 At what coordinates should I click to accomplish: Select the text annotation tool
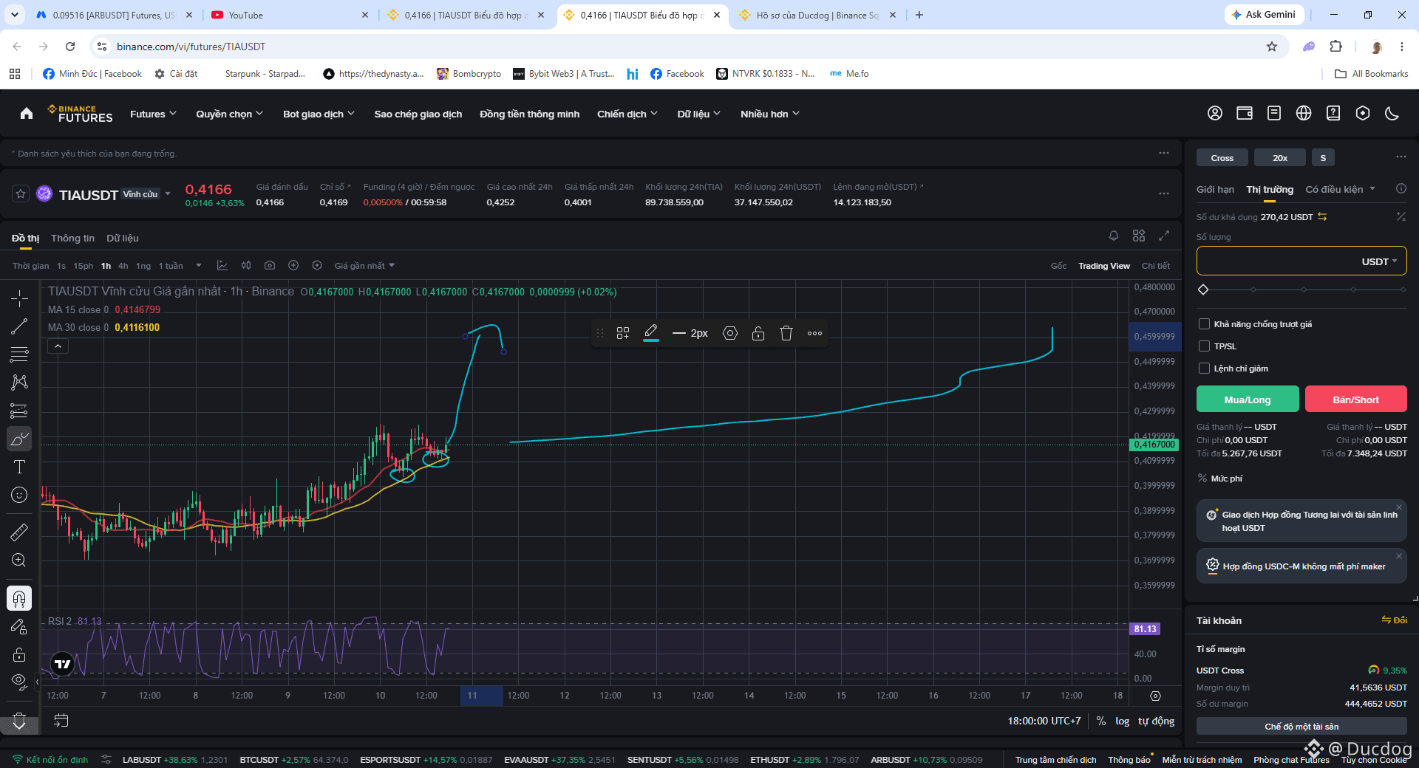(19, 467)
